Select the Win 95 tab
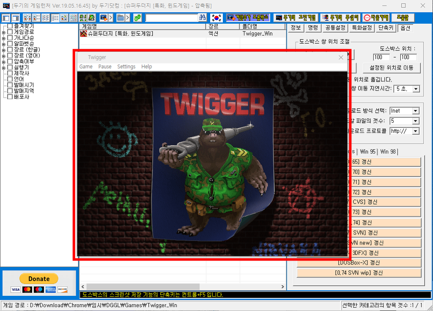Viewport: 433px width, 311px height. pos(367,151)
